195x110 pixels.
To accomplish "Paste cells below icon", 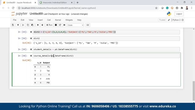I will 32,25.
